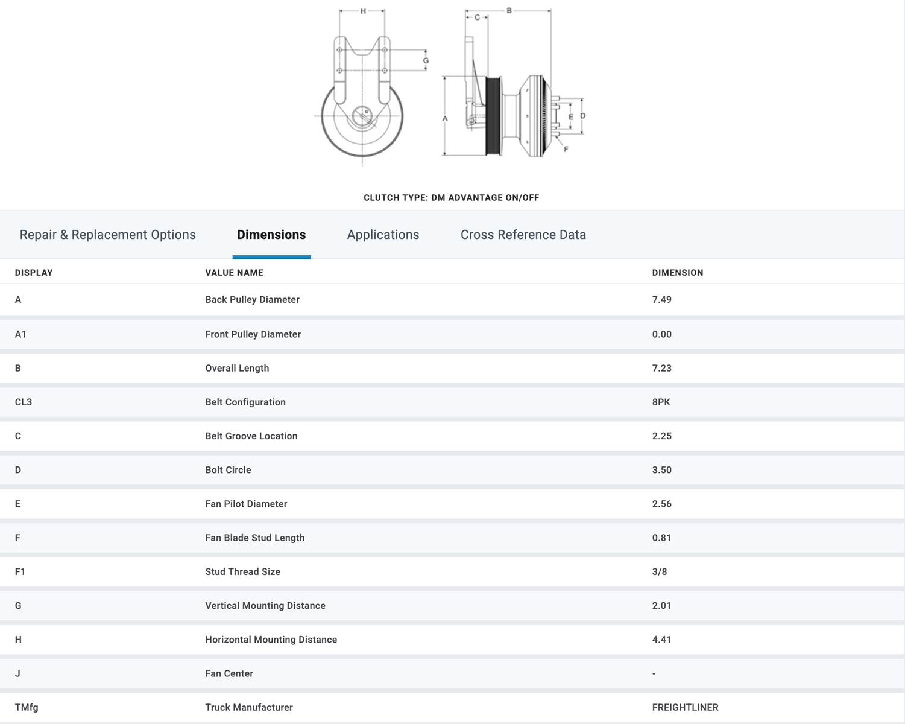Viewport: 905px width, 724px height.
Task: Click the Bolt Circle value 3.50
Action: pyautogui.click(x=661, y=470)
